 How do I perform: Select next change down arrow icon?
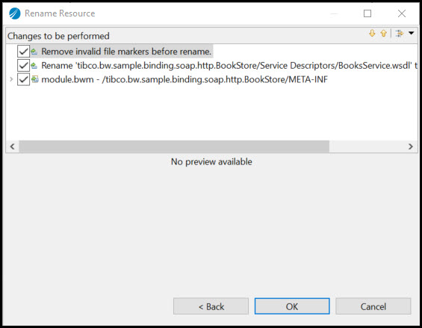[x=372, y=34]
